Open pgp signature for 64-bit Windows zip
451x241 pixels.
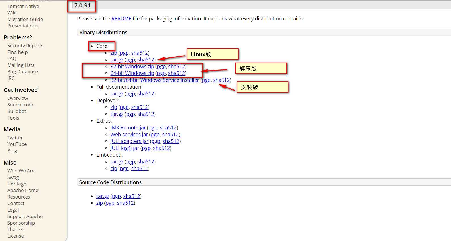[x=161, y=73]
